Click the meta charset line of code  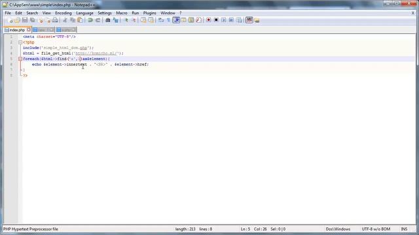(x=49, y=37)
